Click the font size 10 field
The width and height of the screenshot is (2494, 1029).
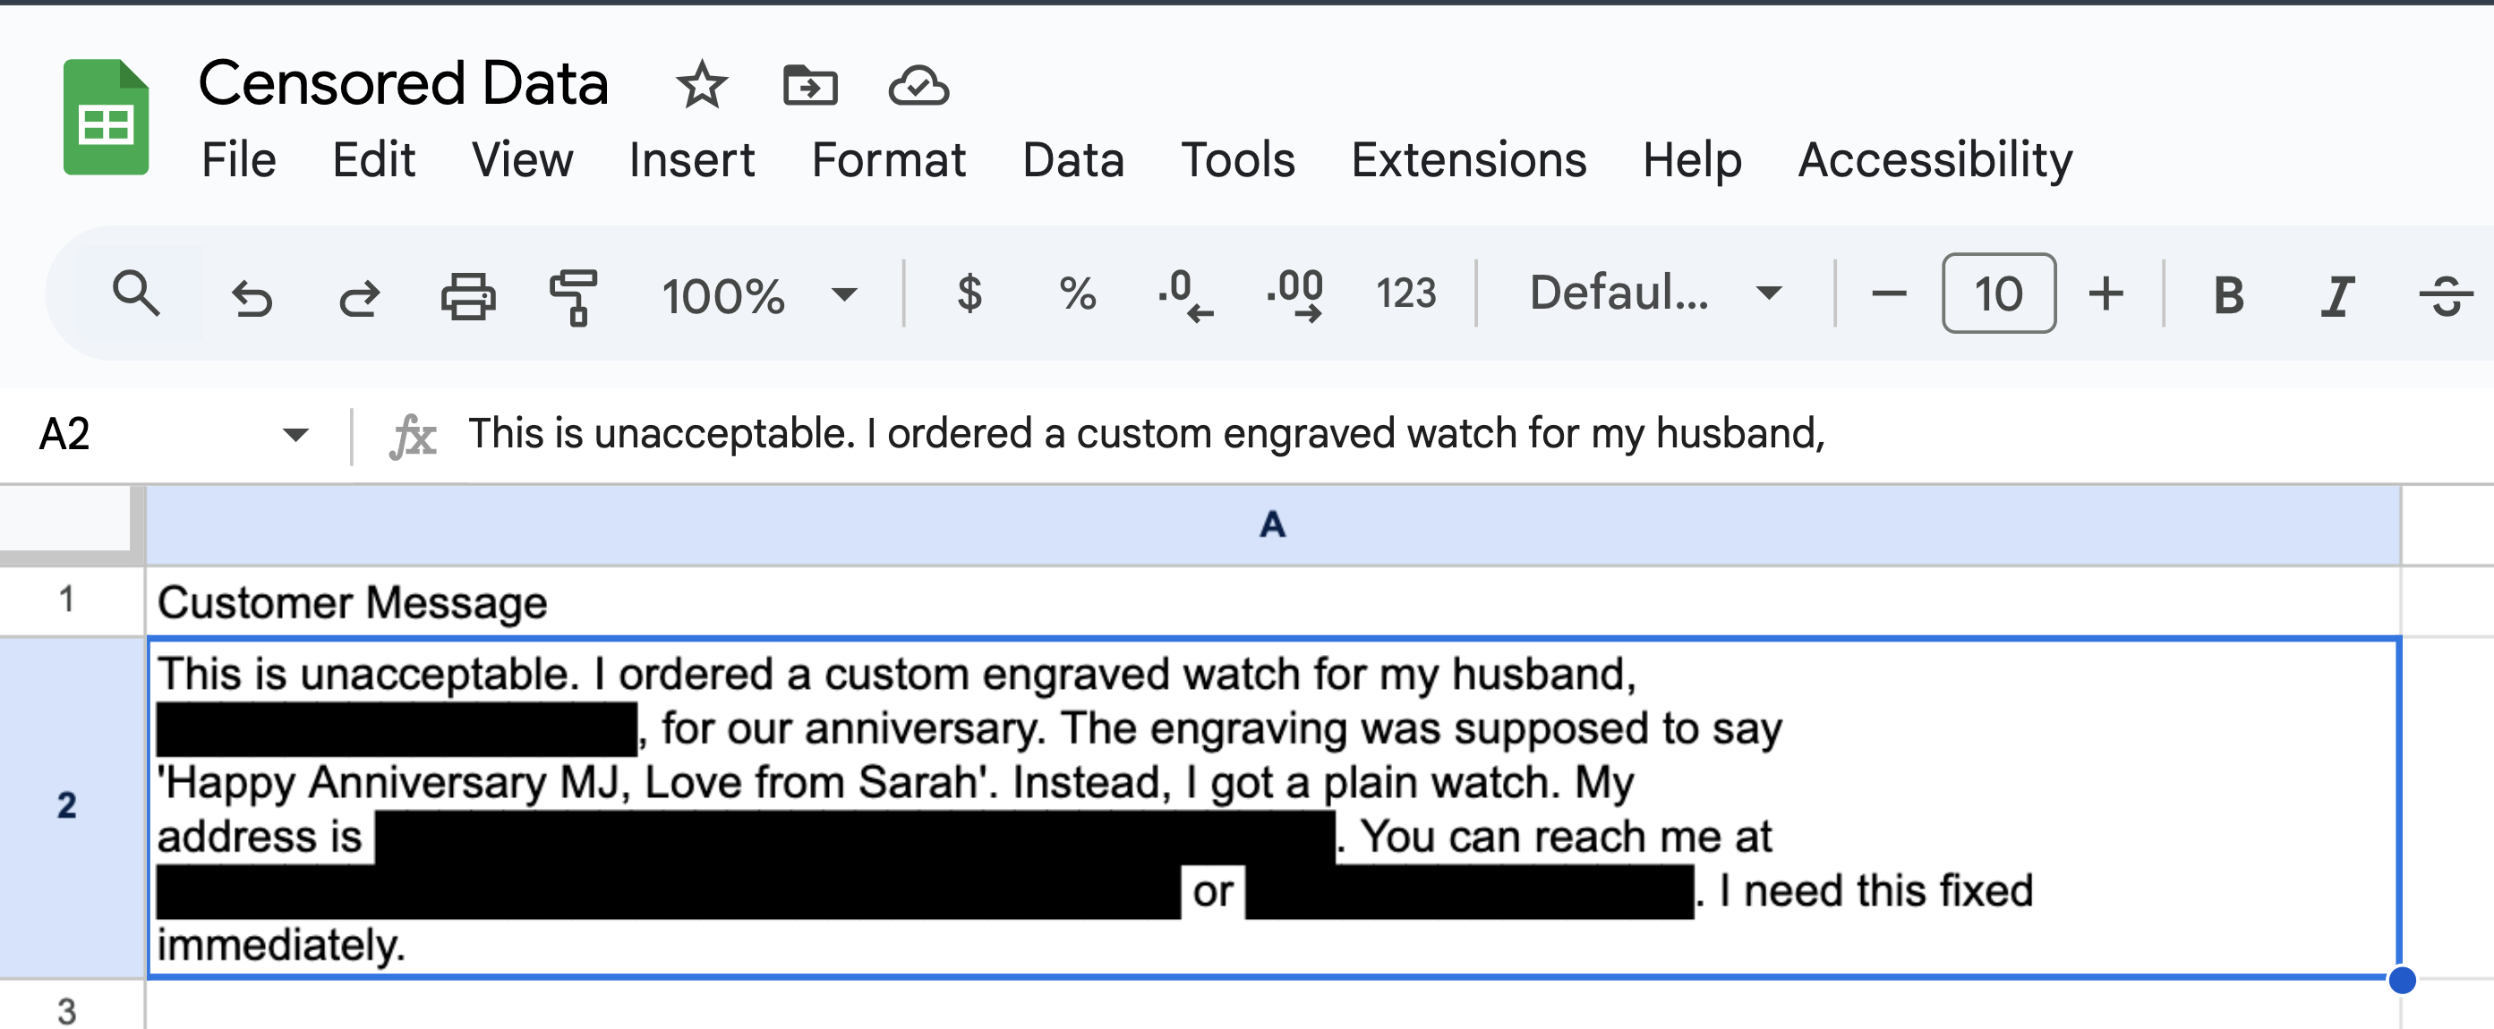click(1998, 293)
